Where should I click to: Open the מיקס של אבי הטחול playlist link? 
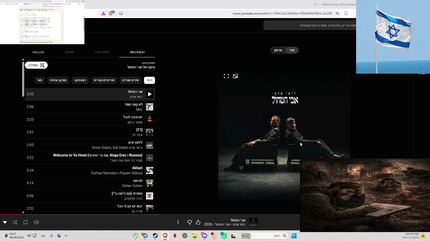pyautogui.click(x=141, y=67)
